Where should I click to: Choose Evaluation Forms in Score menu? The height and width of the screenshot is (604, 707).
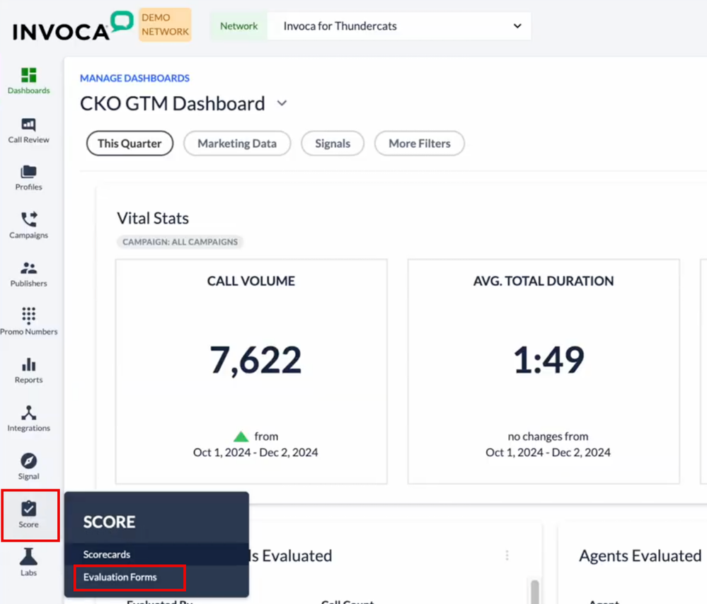[x=120, y=577]
